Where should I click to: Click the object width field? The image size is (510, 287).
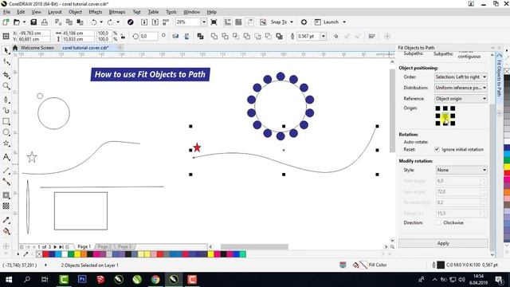(78, 33)
